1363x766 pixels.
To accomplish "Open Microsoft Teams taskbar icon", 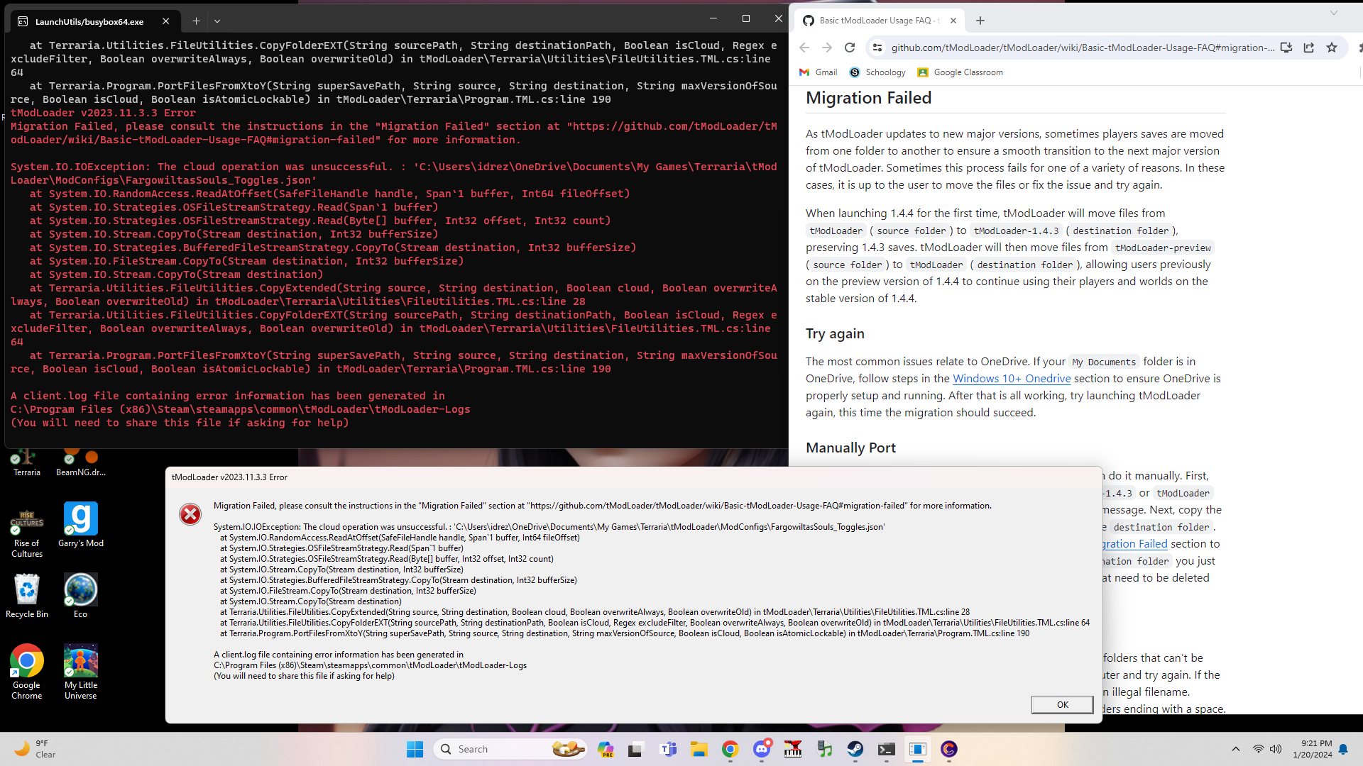I will pos(668,749).
